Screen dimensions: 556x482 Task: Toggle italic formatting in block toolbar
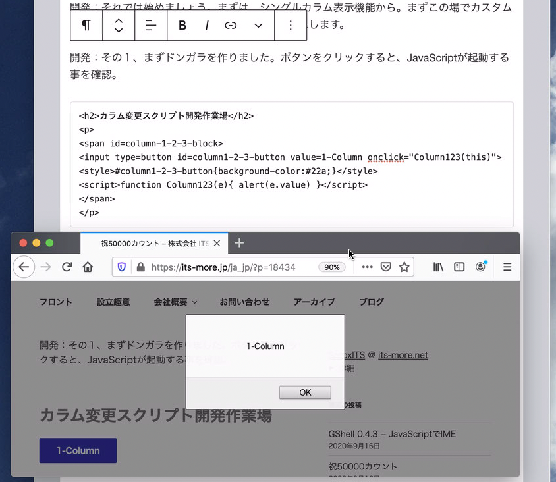[207, 26]
